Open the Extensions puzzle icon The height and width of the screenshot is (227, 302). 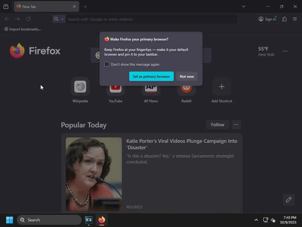point(285,19)
